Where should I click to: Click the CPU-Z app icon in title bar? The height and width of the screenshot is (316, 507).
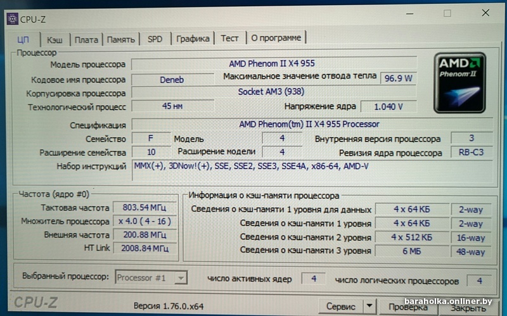pos(12,19)
